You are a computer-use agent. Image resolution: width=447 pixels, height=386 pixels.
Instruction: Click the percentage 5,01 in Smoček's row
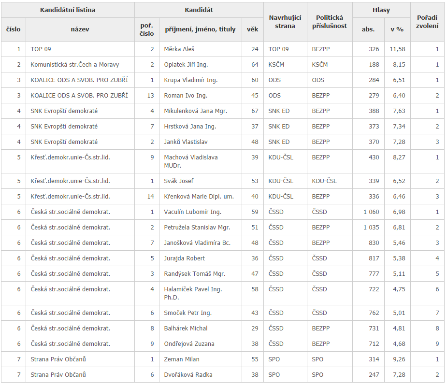click(399, 313)
